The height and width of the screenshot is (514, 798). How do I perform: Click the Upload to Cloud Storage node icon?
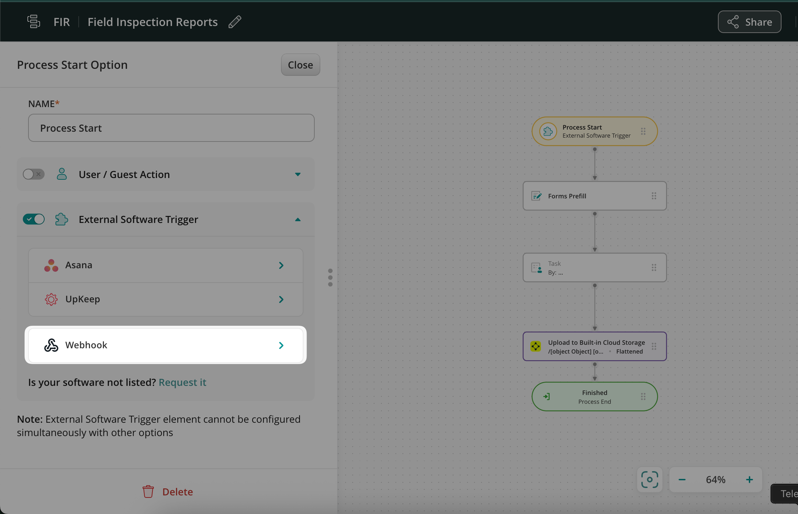tap(536, 347)
